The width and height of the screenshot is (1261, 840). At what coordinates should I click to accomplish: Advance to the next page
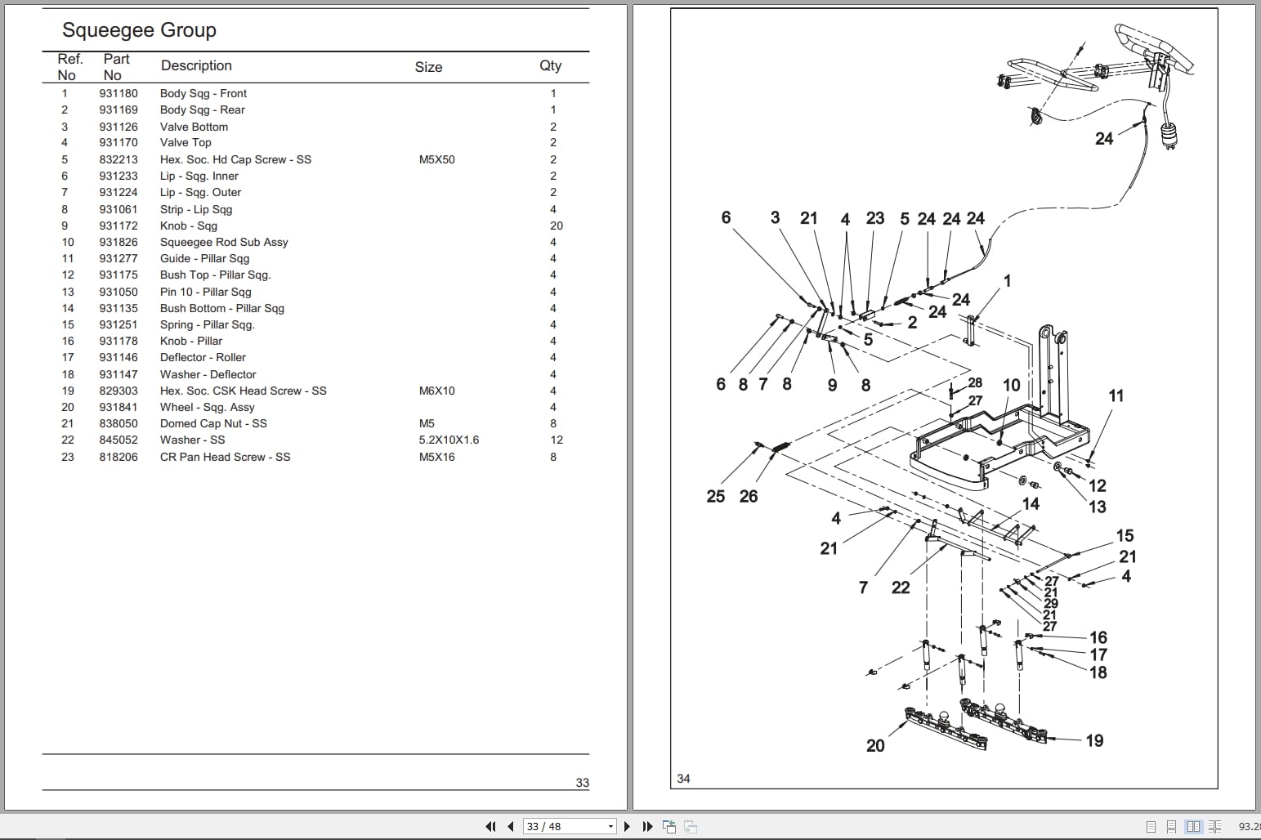pyautogui.click(x=627, y=826)
